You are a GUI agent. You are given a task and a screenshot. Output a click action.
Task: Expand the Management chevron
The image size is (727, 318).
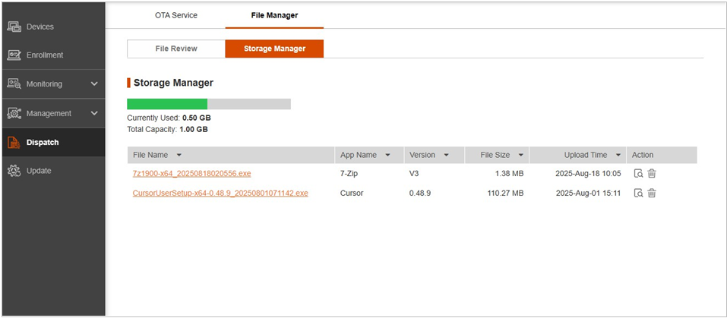point(94,113)
